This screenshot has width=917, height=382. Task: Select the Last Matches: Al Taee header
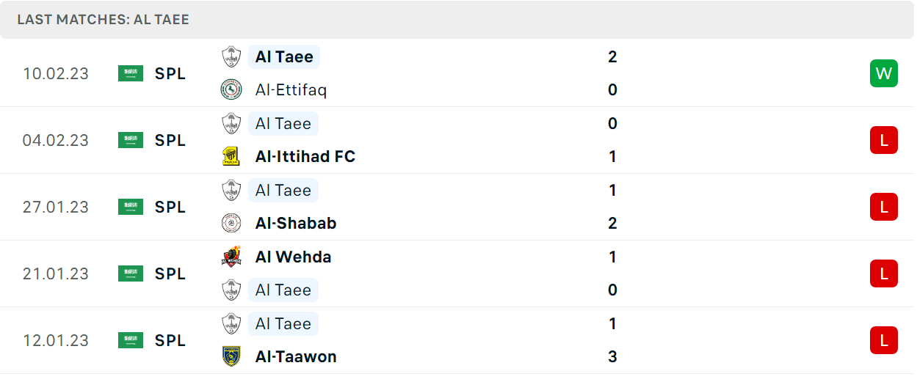point(103,20)
